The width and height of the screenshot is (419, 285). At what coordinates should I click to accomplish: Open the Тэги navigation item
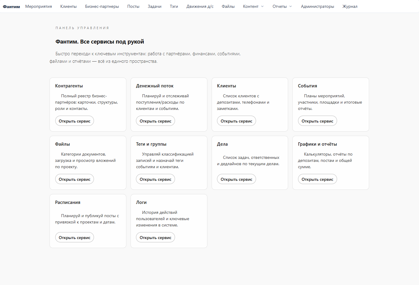click(174, 7)
